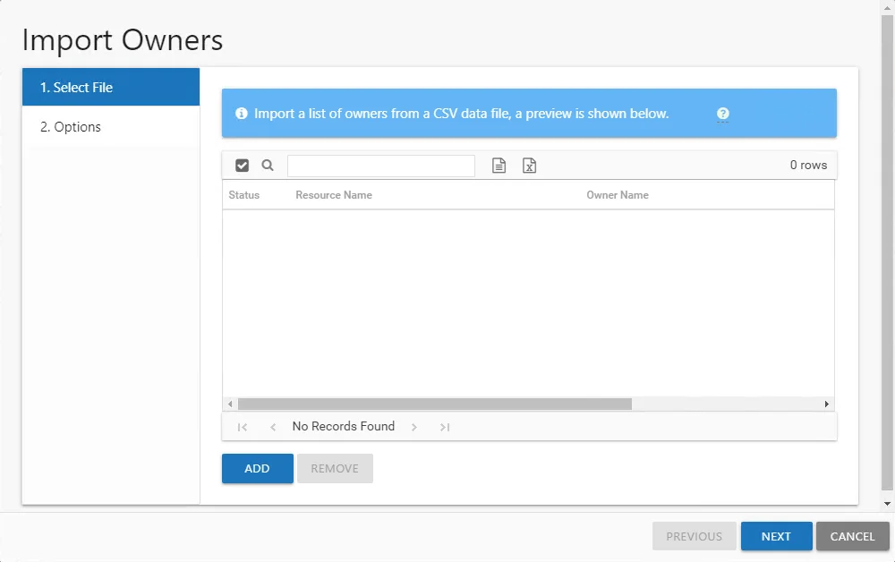Click the NEXT button
This screenshot has width=895, height=562.
(x=776, y=536)
